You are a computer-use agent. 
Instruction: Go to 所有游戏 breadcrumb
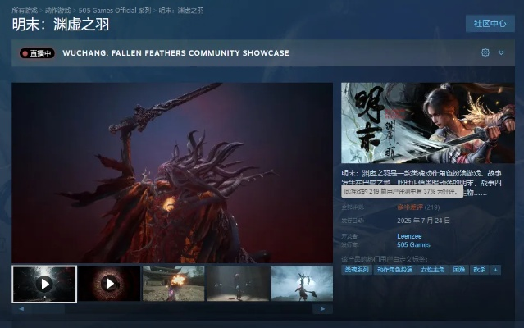point(25,10)
